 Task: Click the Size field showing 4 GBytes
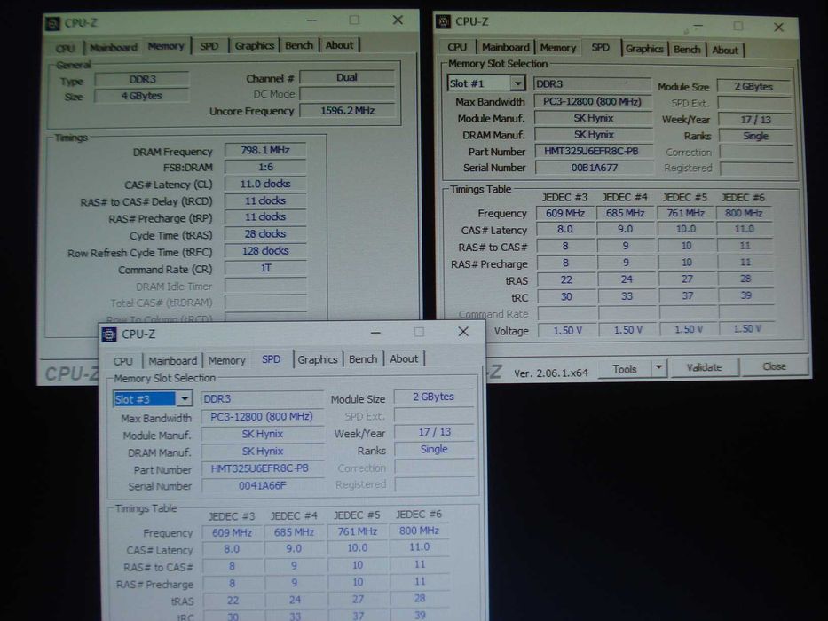(x=141, y=96)
